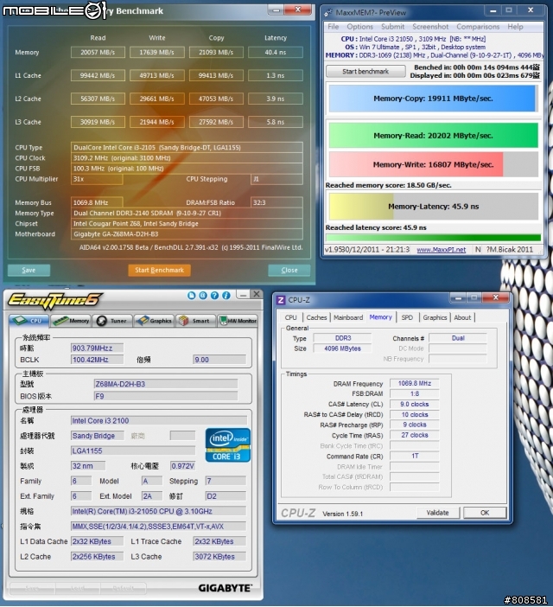Viewport: 553px width, 607px height.
Task: Open the question mark help icon in EasyTune6
Action: click(214, 296)
